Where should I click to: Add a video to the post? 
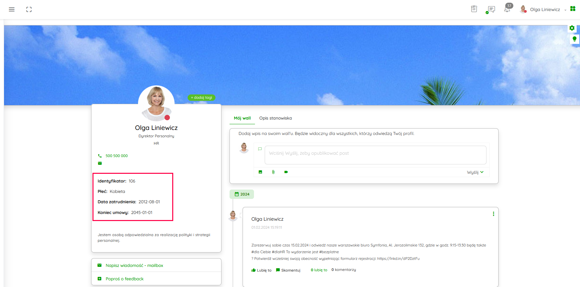[286, 172]
